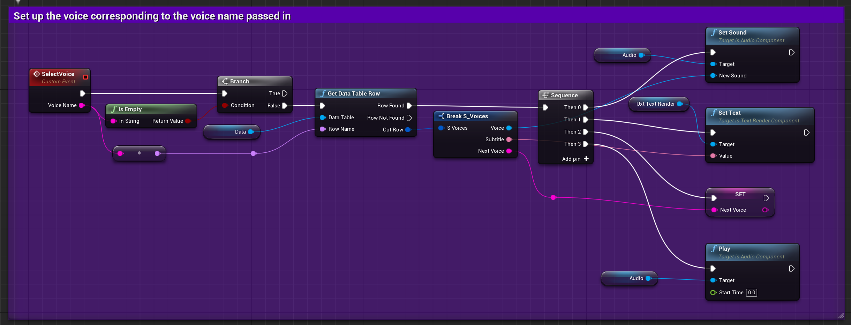Viewport: 851px width, 325px height.
Task: Click the Row Not Found exec pin
Action: click(409, 118)
